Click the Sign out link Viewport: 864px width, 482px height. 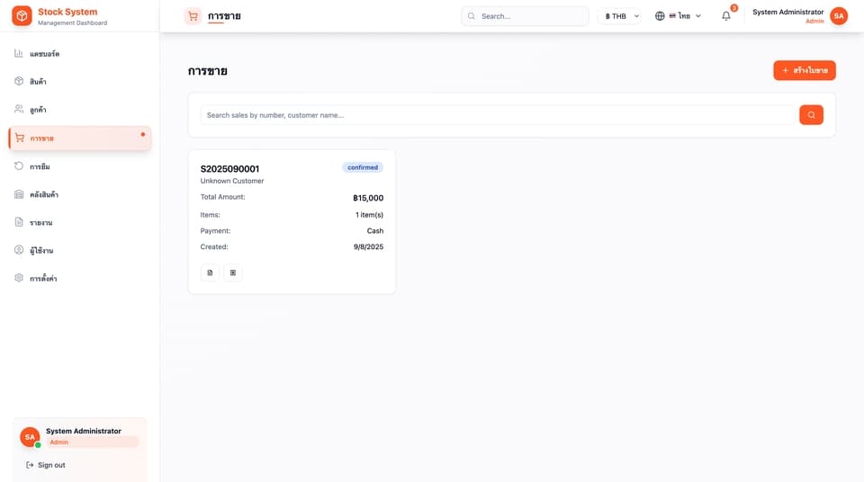(46, 465)
